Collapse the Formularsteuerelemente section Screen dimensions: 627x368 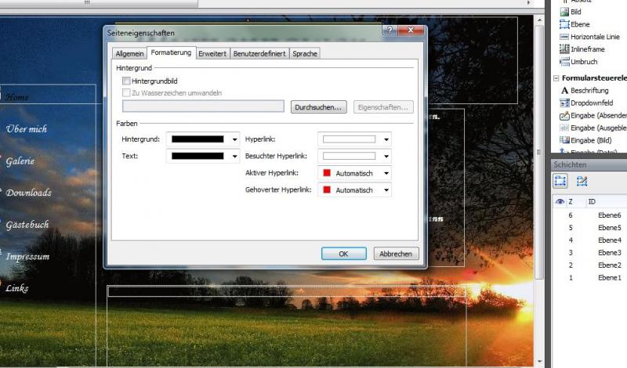click(x=556, y=78)
